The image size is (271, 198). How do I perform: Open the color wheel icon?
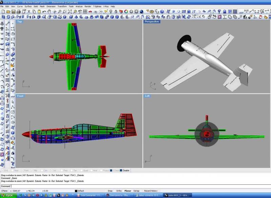tap(126, 11)
